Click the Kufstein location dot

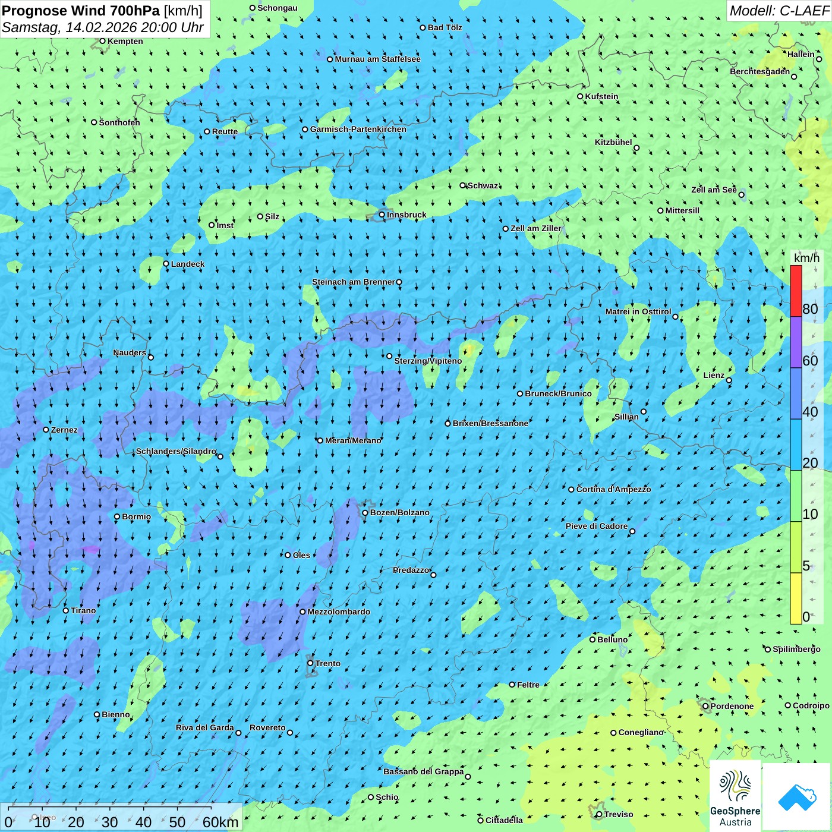pos(580,96)
